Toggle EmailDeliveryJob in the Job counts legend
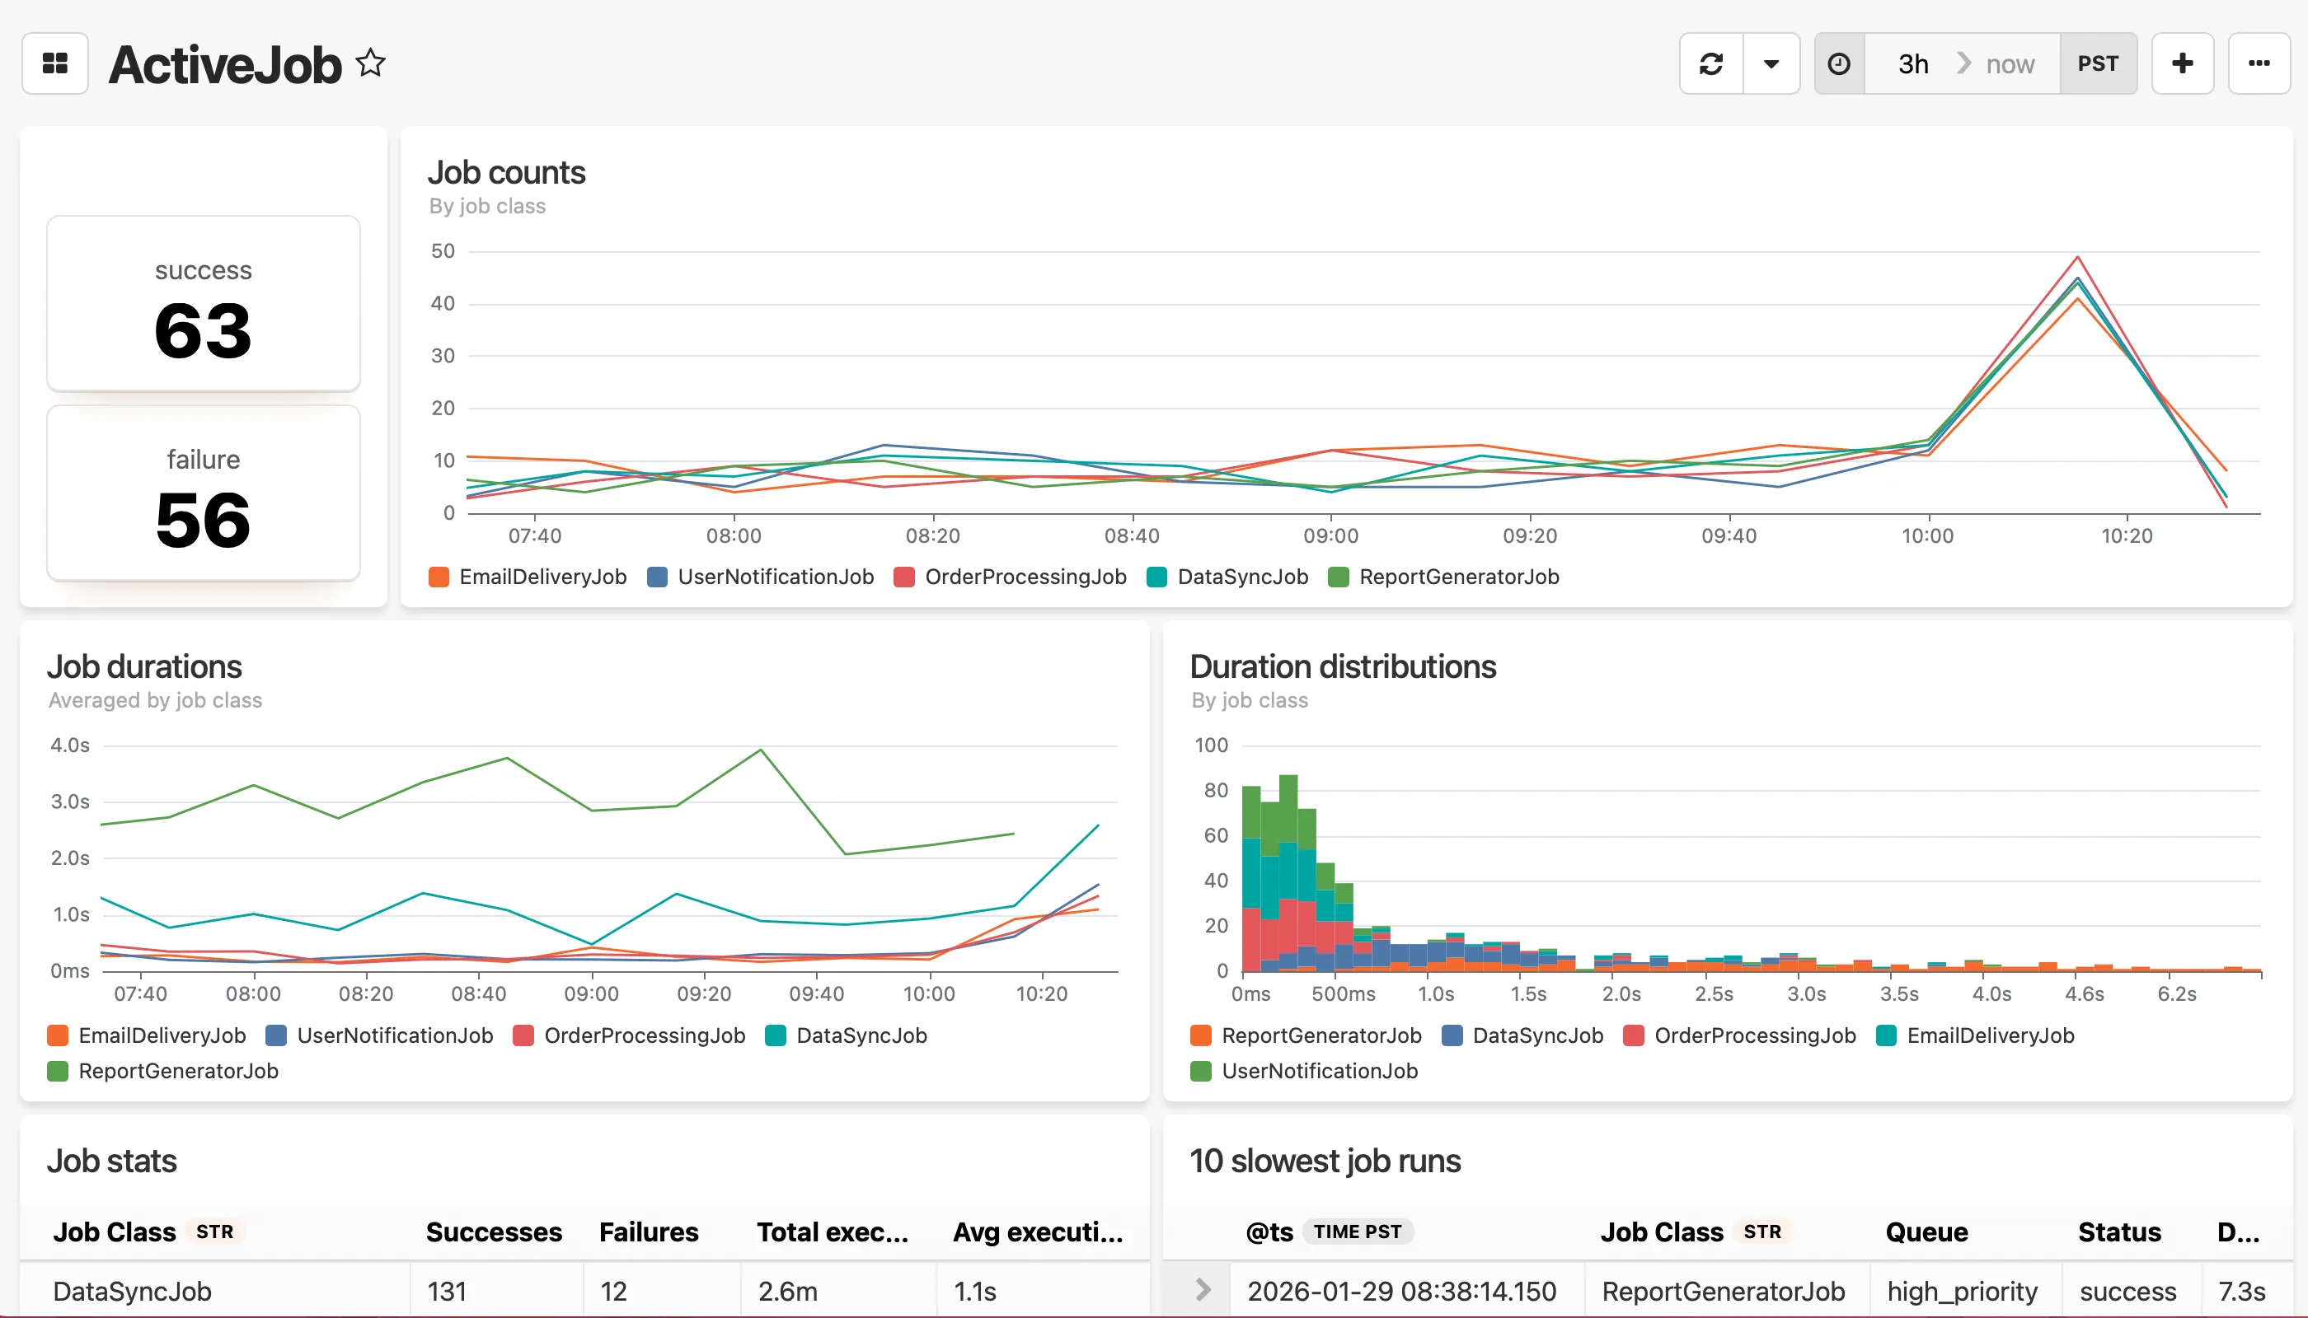This screenshot has height=1318, width=2308. point(541,577)
